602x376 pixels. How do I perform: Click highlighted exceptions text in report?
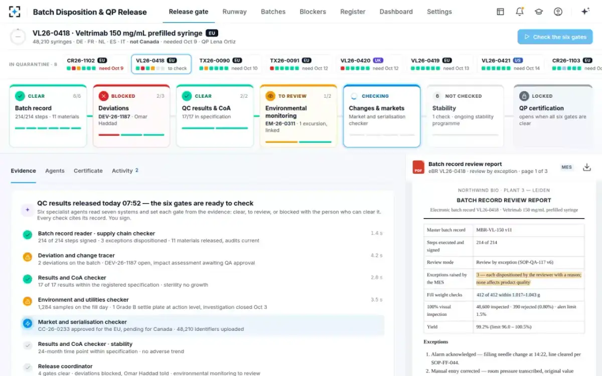pyautogui.click(x=529, y=278)
